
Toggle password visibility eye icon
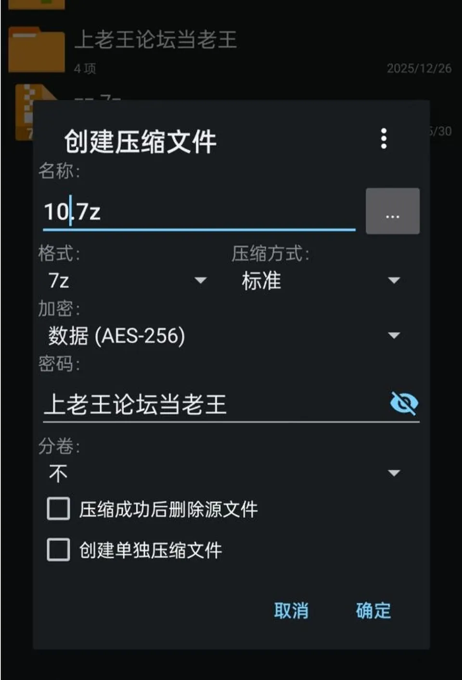pos(404,403)
